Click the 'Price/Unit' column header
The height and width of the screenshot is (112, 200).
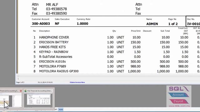pyautogui.click(x=136, y=31)
